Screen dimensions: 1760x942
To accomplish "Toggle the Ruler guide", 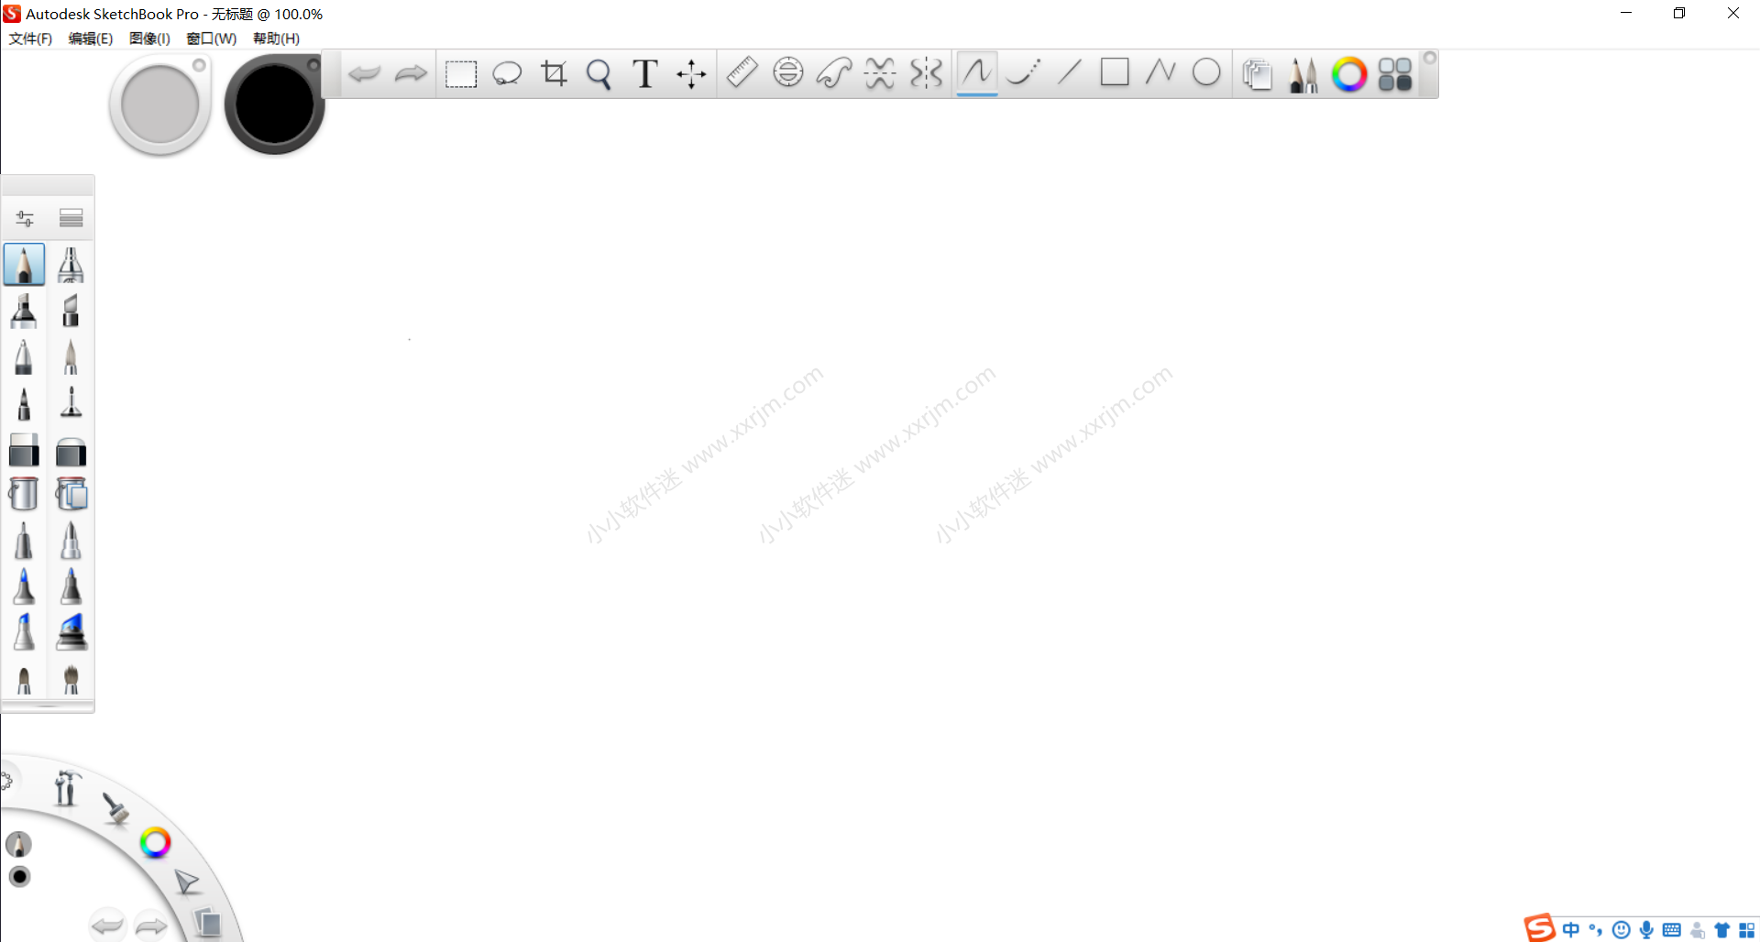I will (742, 72).
